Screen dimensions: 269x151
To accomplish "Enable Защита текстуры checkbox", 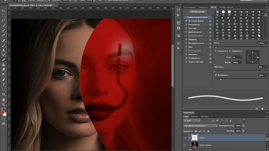I will click(x=186, y=62).
